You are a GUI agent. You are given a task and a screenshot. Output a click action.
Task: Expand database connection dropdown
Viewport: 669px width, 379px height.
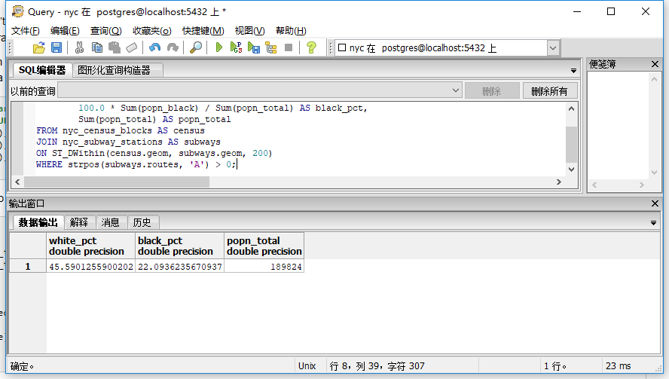pyautogui.click(x=553, y=47)
